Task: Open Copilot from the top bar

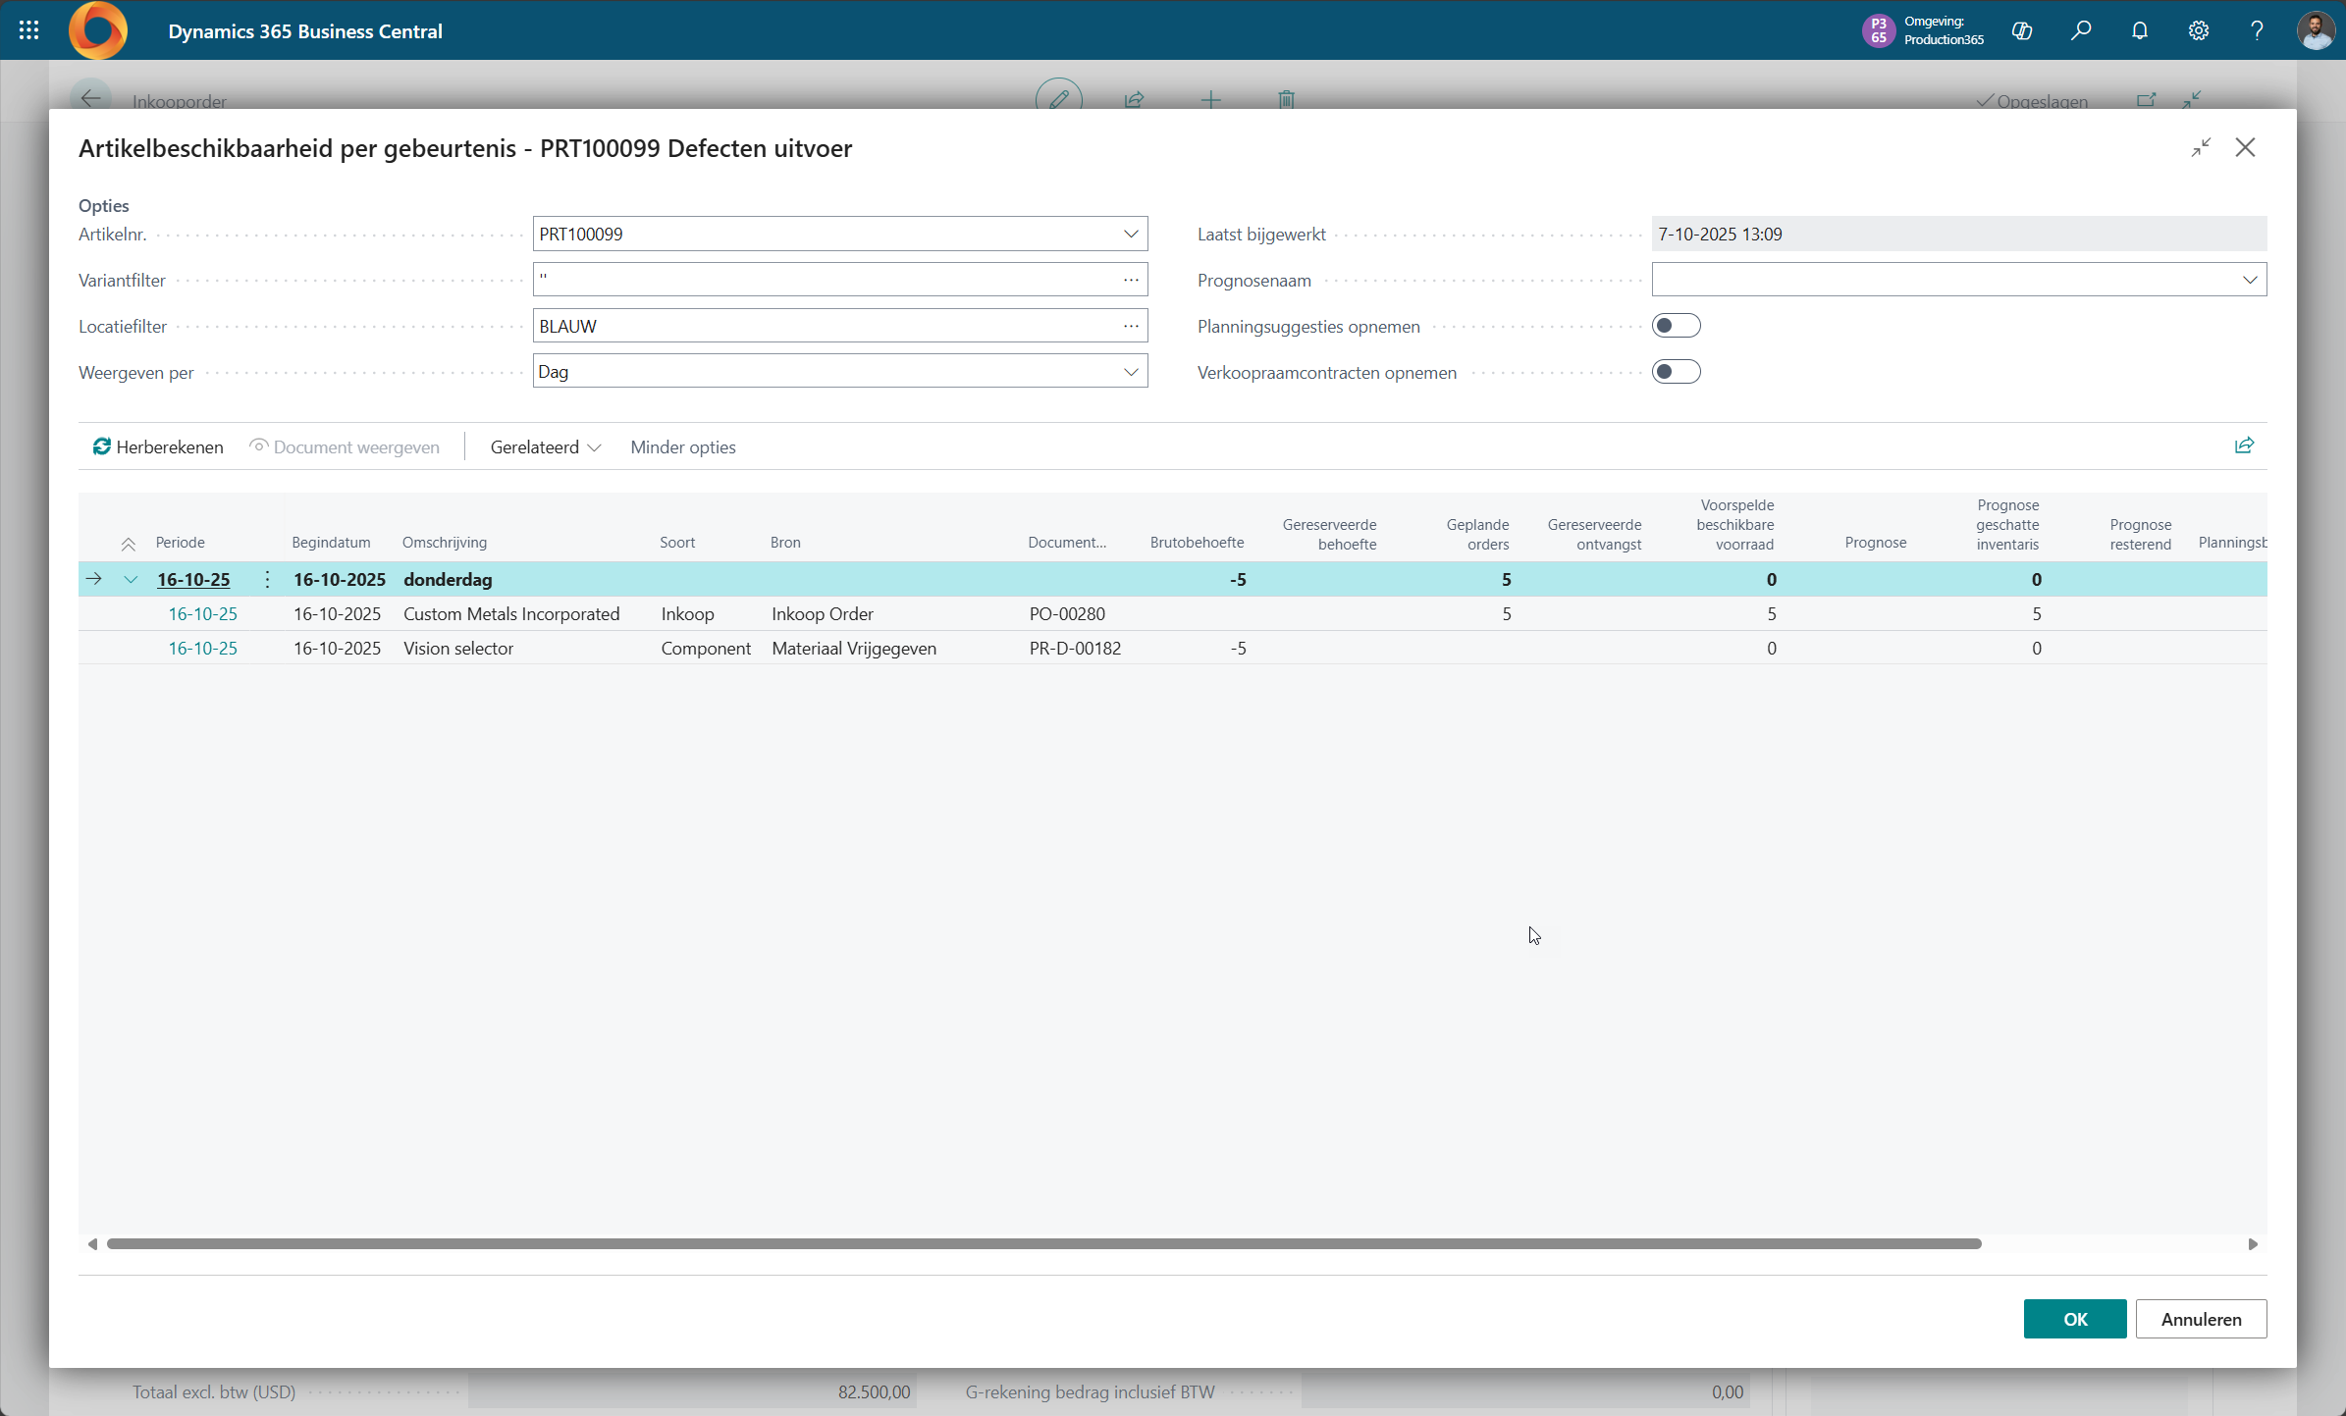Action: [2021, 30]
